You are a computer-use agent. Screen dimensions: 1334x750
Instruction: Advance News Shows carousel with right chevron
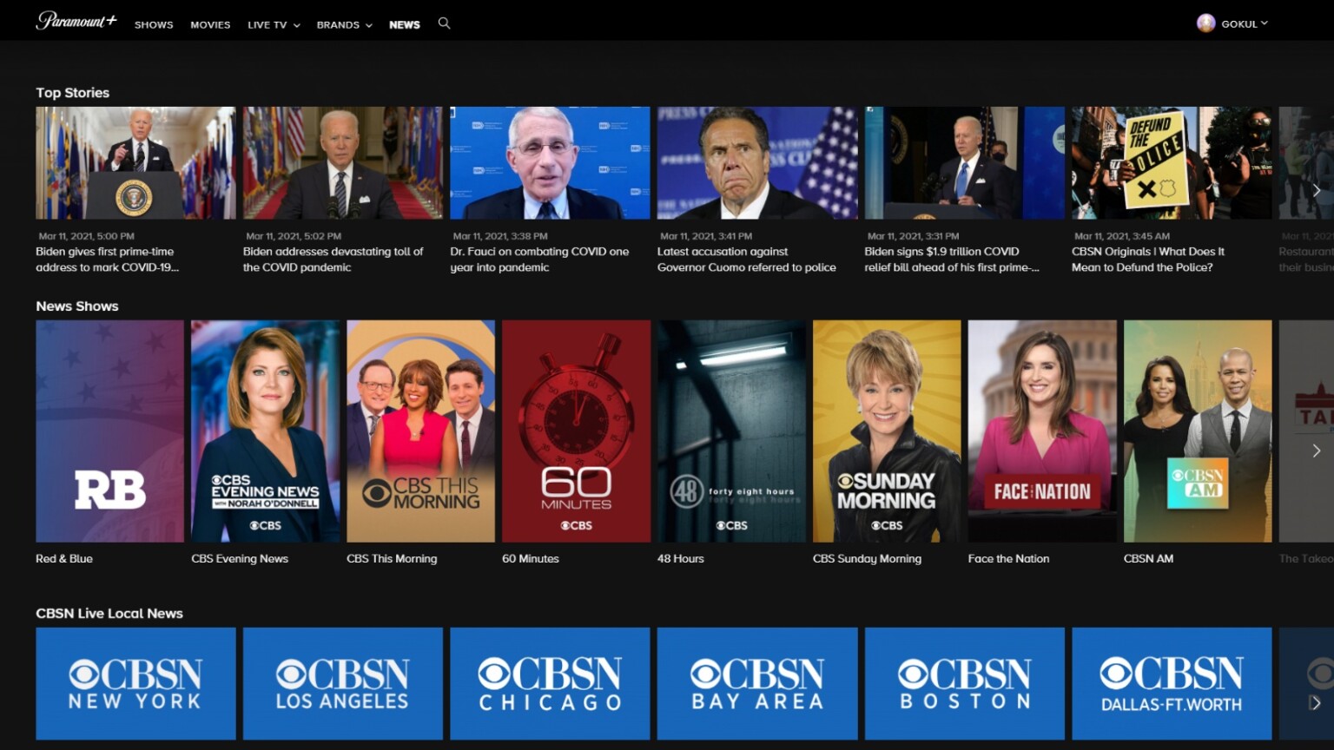(1316, 451)
